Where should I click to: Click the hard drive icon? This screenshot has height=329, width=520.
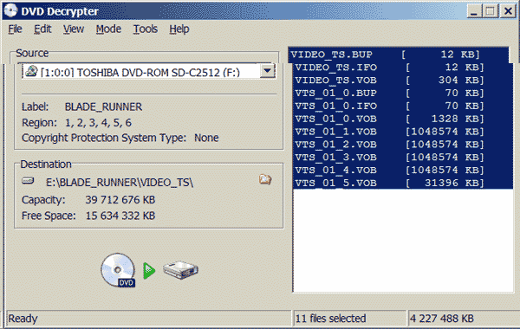pos(180,270)
